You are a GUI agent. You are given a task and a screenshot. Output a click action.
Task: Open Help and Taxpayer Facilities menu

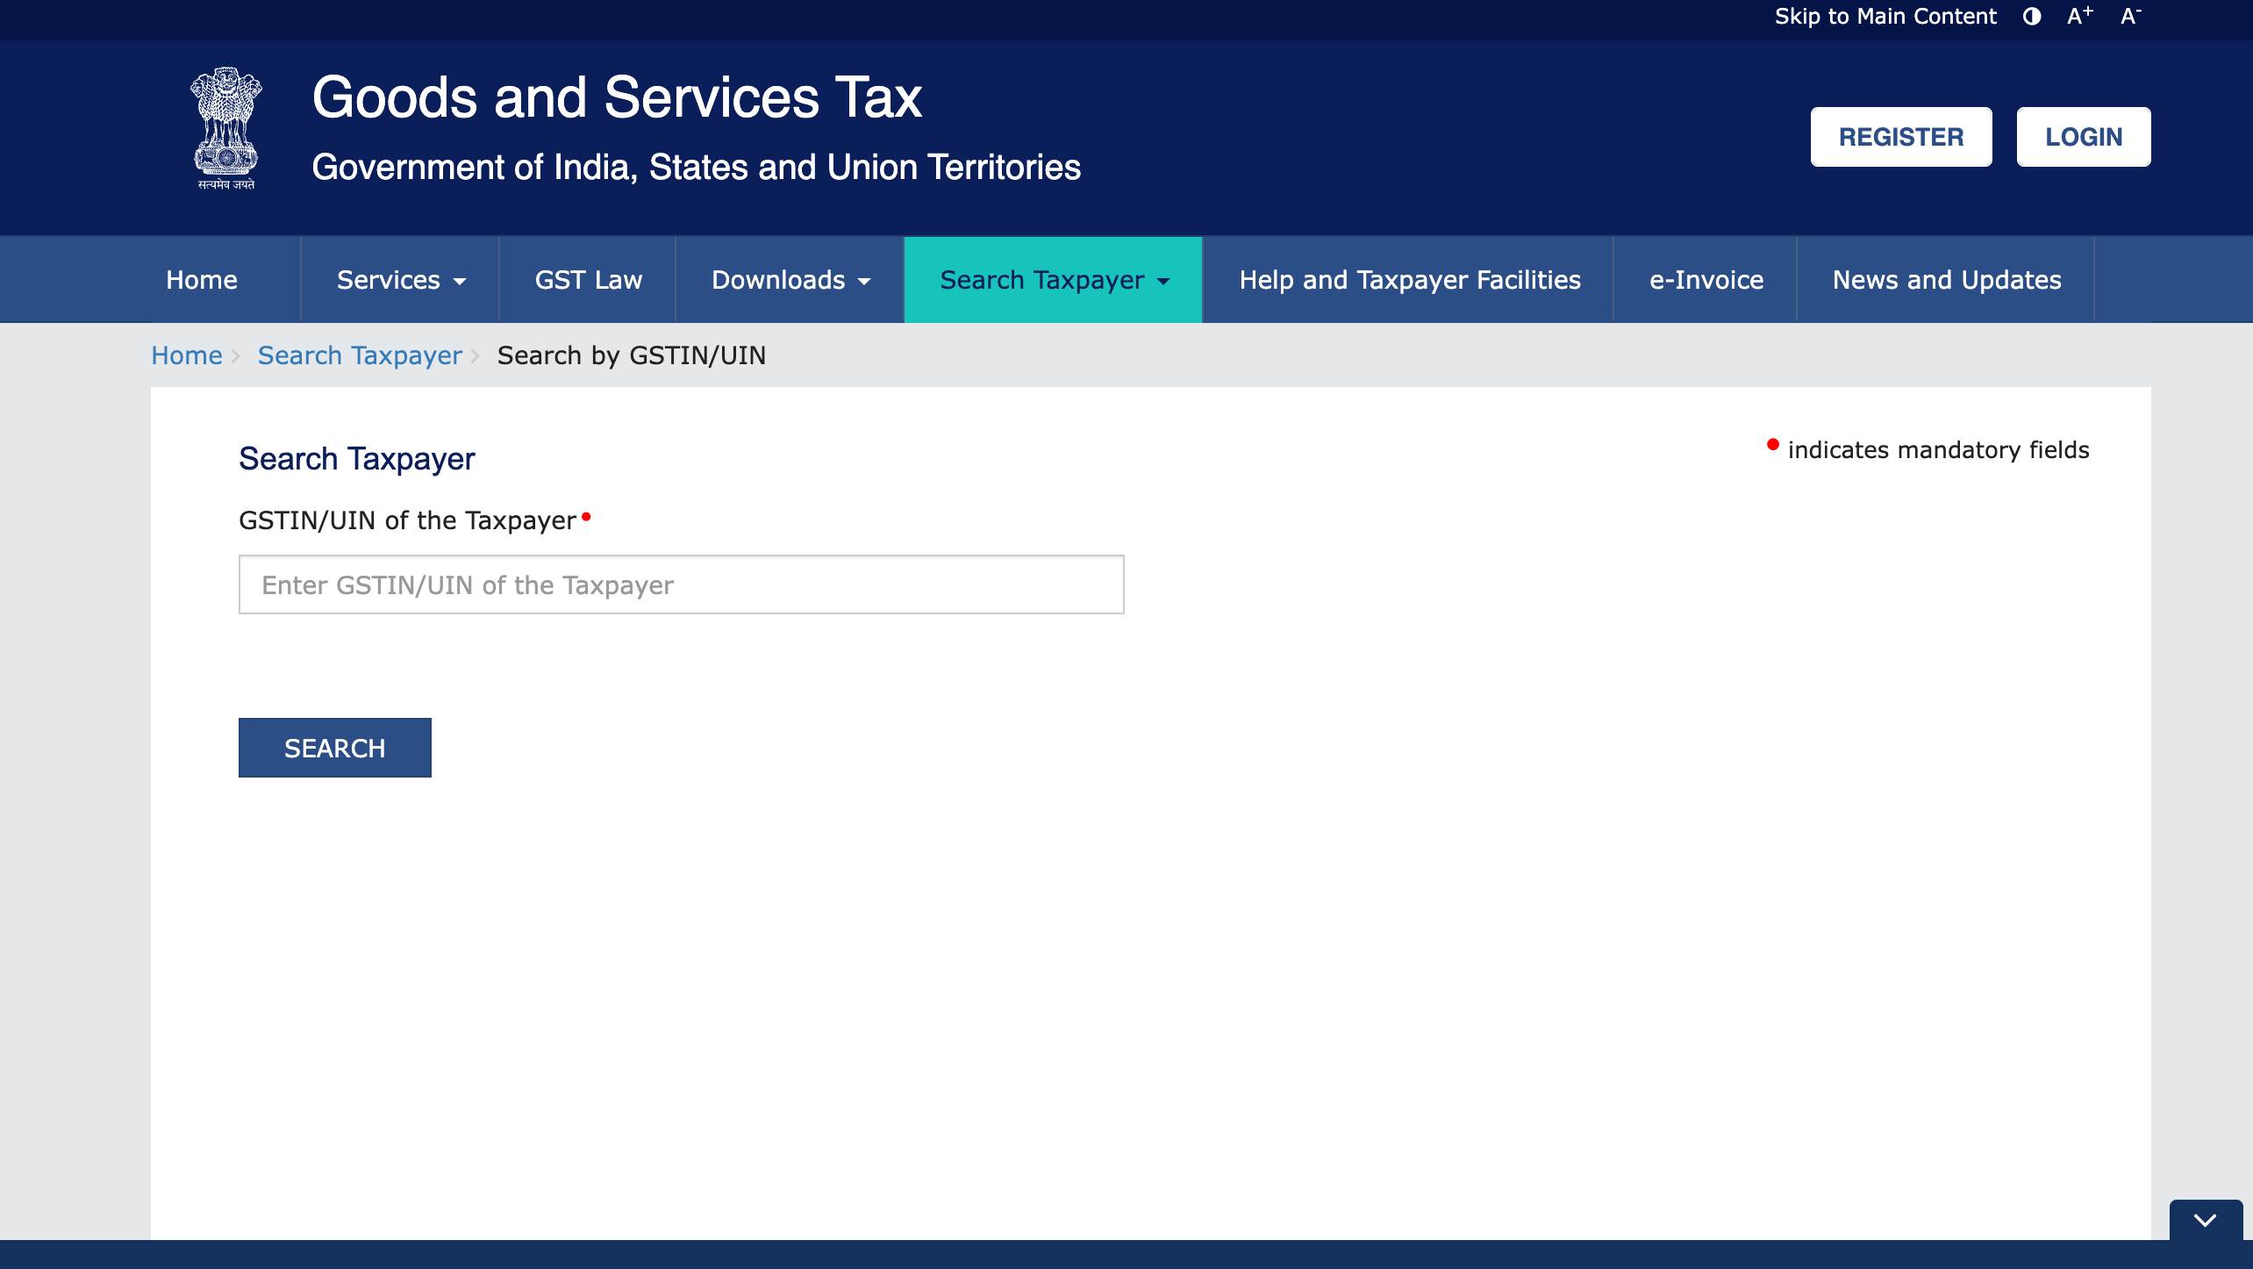[x=1410, y=280]
